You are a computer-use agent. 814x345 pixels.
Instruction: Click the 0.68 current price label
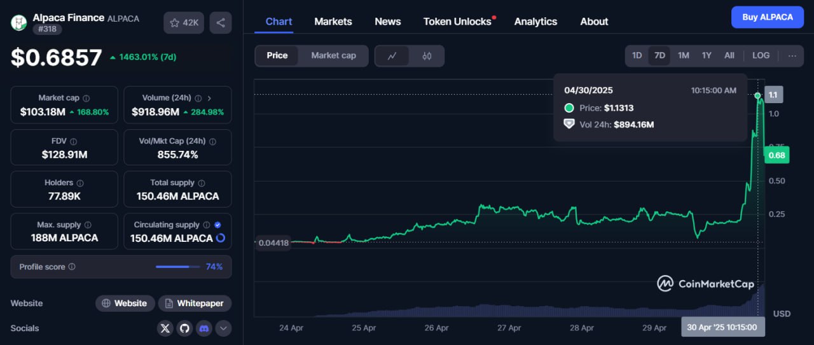(776, 155)
